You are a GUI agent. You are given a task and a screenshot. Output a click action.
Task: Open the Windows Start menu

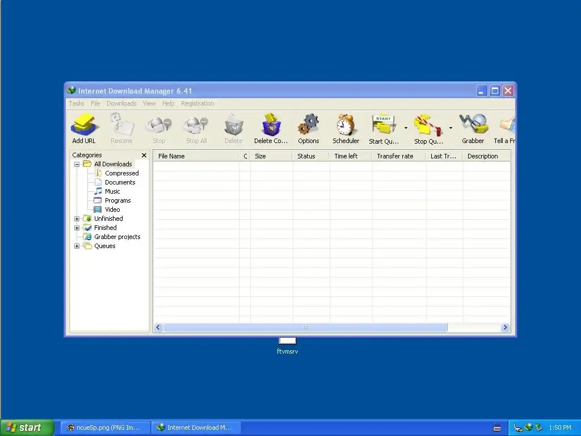click(27, 427)
